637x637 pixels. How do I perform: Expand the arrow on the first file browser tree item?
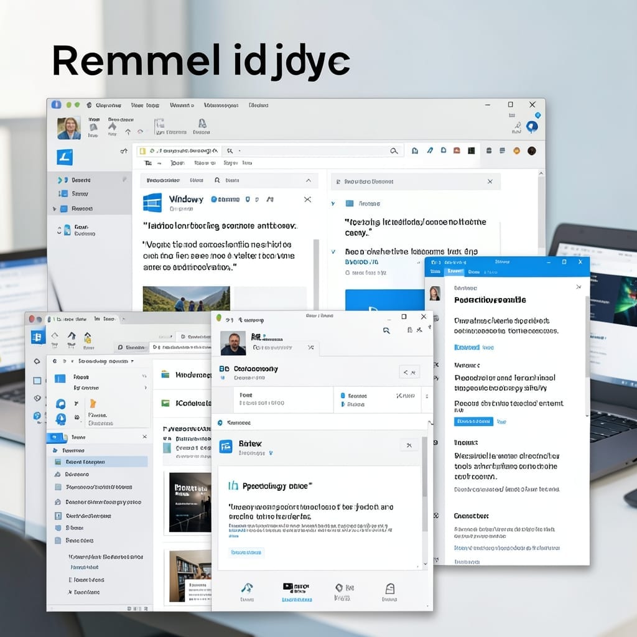click(x=55, y=450)
